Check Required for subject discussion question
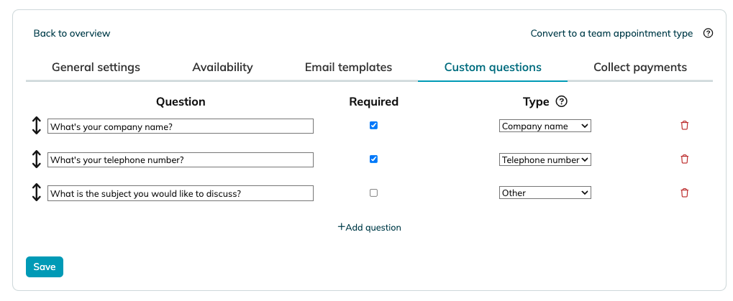733x301 pixels. click(373, 193)
